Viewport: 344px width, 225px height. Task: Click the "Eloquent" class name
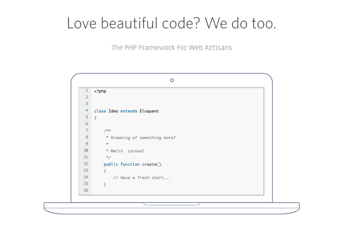pos(149,111)
